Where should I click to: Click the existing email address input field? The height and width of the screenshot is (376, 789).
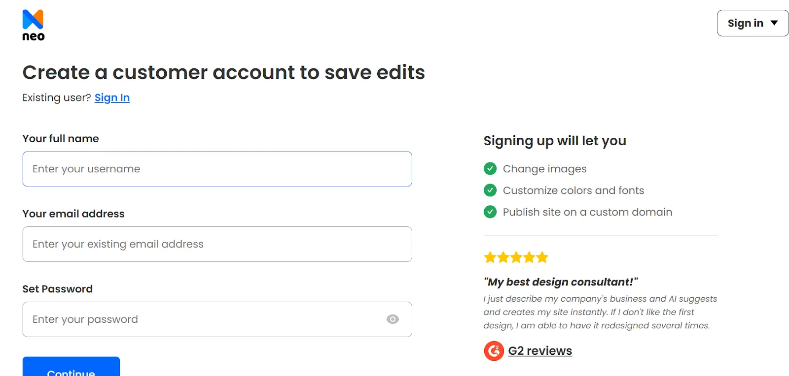click(x=217, y=244)
